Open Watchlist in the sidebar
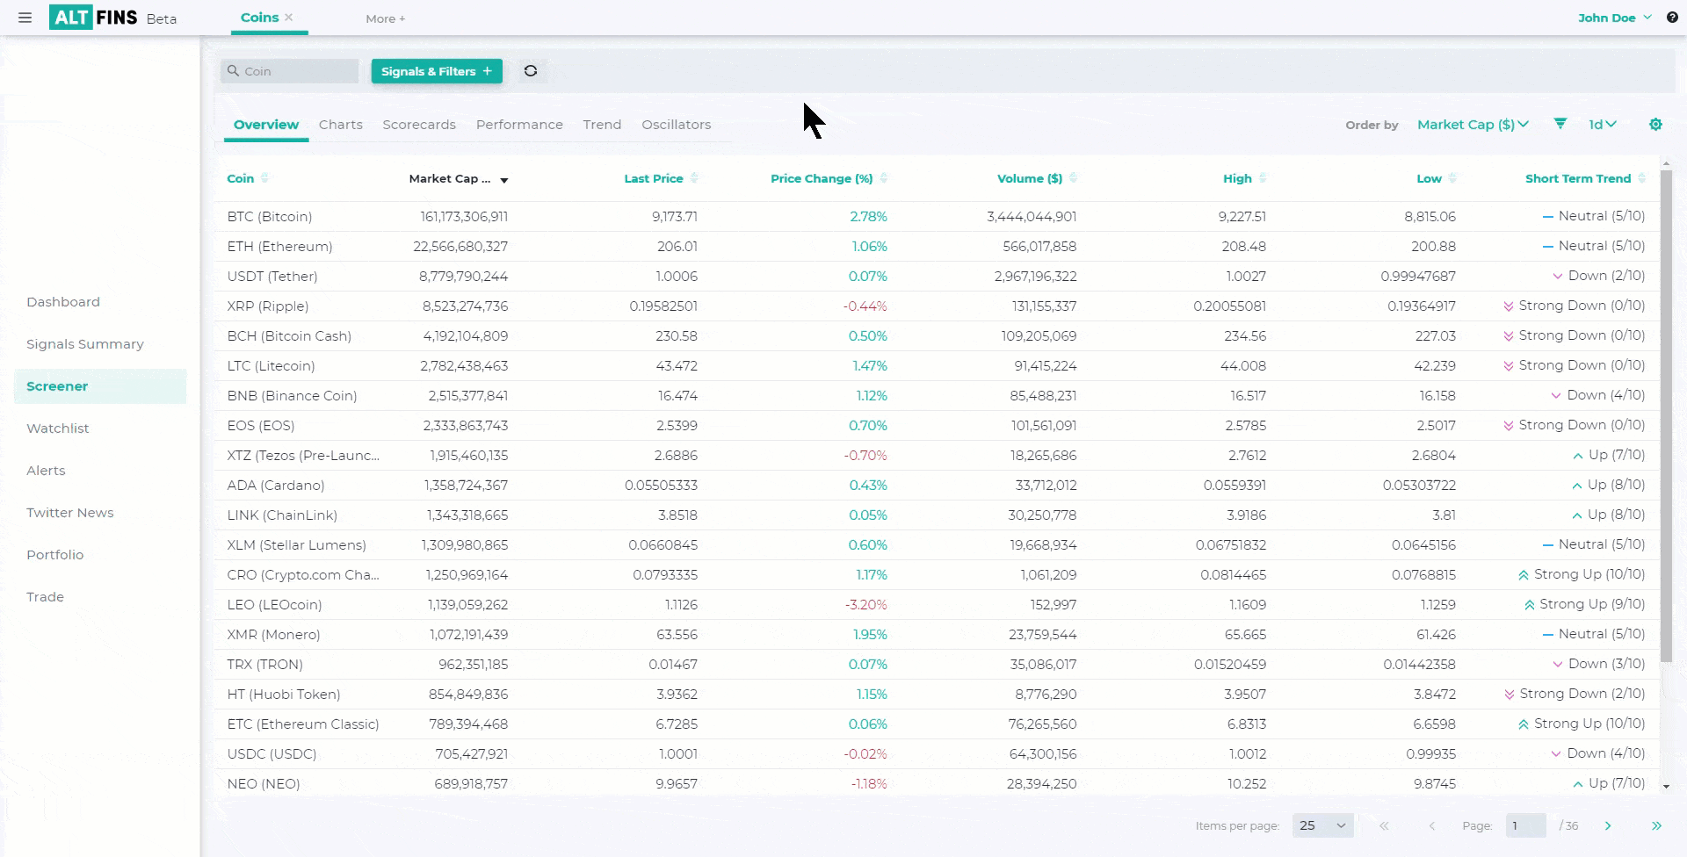Screen dimensions: 1687x857 tap(58, 428)
